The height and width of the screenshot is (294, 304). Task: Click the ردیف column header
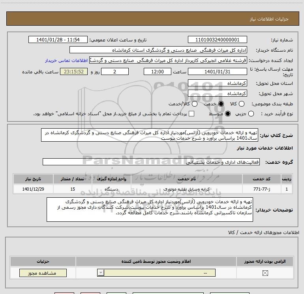(x=287, y=179)
